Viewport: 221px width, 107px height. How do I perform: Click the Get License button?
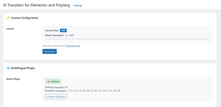pos(49,51)
